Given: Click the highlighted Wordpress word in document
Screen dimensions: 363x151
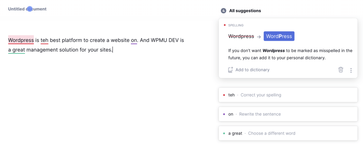Looking at the screenshot, I should point(21,40).
